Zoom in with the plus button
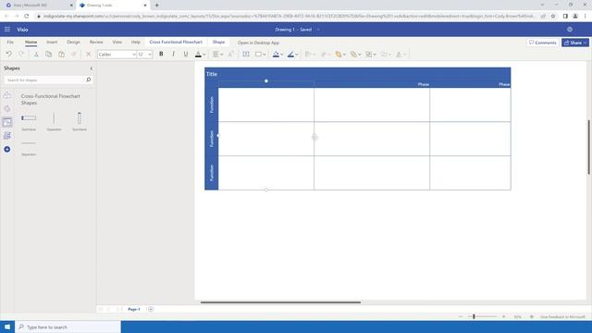 [x=503, y=316]
